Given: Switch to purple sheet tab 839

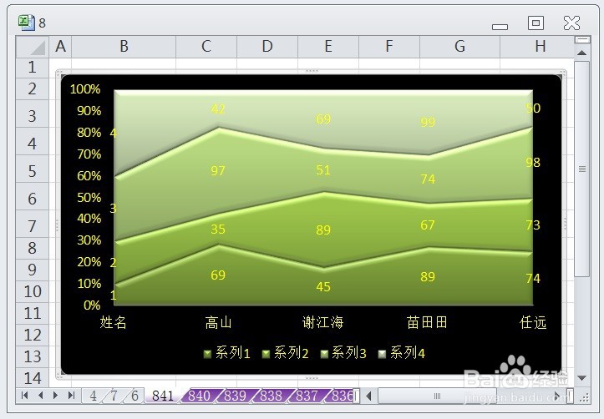Looking at the screenshot, I should [x=235, y=396].
